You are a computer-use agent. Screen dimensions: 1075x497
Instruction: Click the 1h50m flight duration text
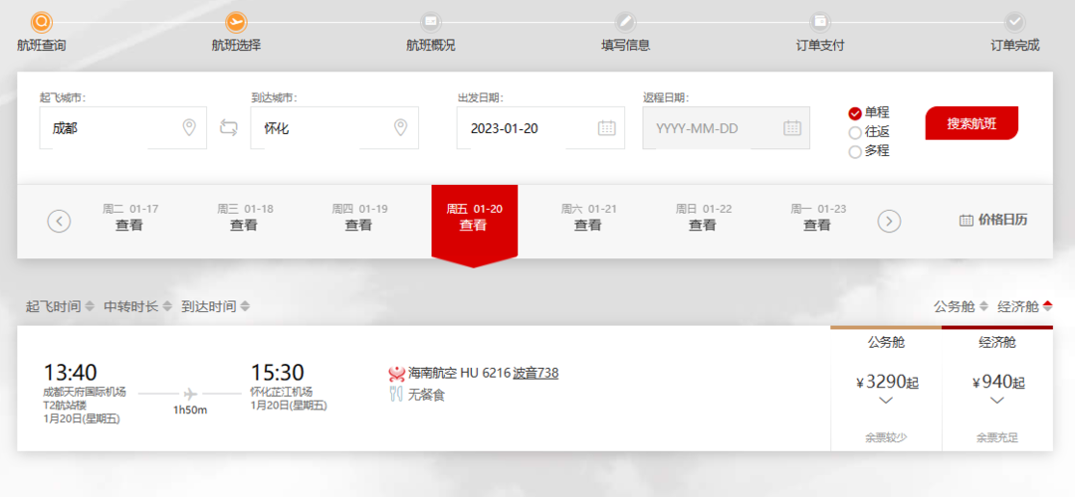tap(190, 411)
